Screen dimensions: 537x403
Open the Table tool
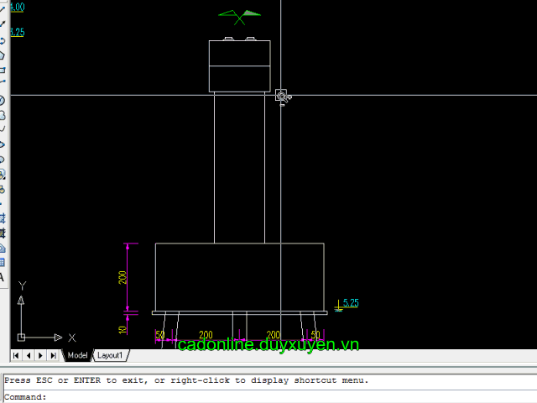coord(3,263)
